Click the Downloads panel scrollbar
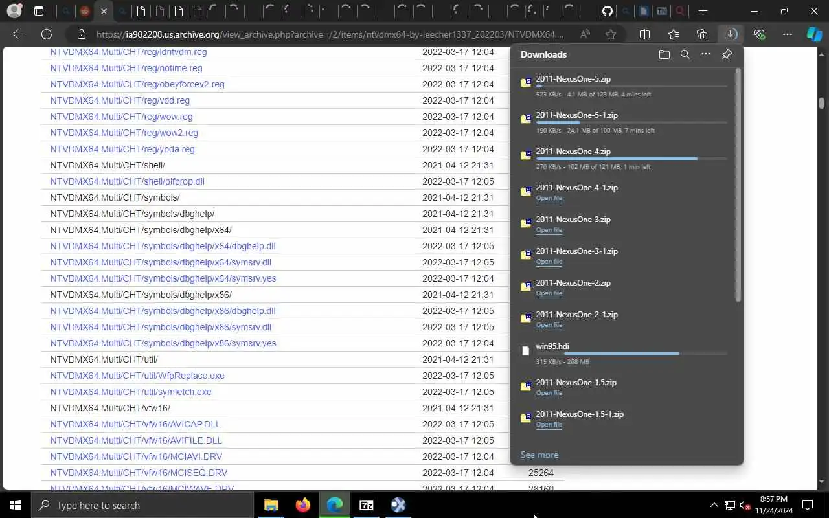Screen dimensions: 829x518 738,185
